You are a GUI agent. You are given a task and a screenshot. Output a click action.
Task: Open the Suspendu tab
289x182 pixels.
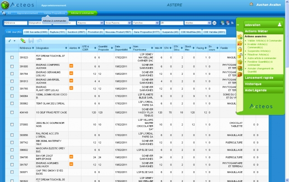[170, 32]
